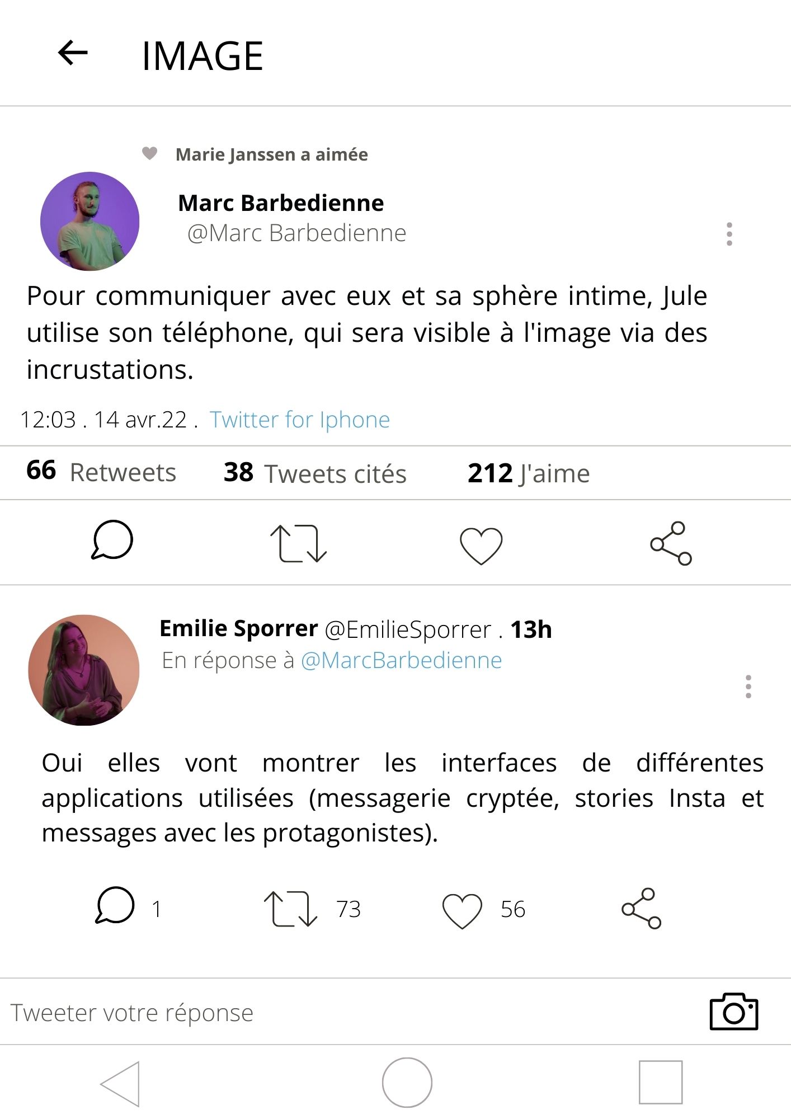Tap the back arrow next to IMAGE
The height and width of the screenshot is (1119, 791).
pyautogui.click(x=73, y=53)
